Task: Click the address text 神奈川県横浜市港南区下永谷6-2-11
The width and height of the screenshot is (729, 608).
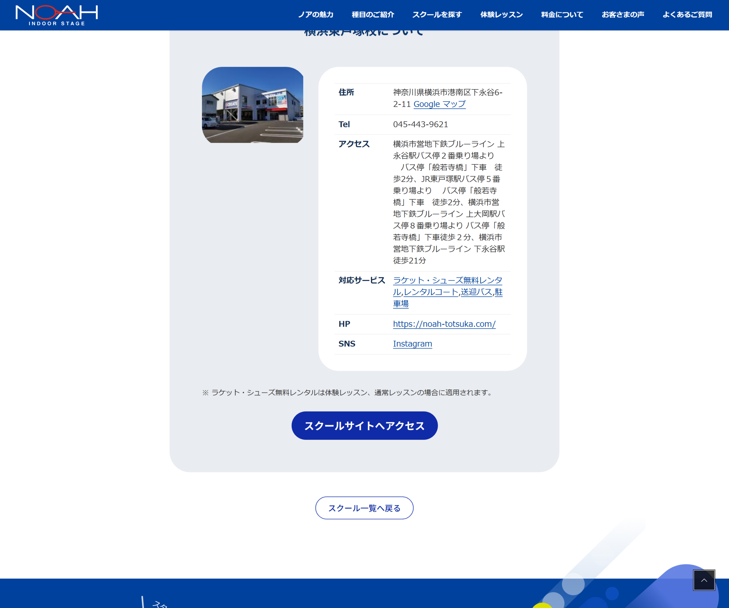Action: [447, 98]
